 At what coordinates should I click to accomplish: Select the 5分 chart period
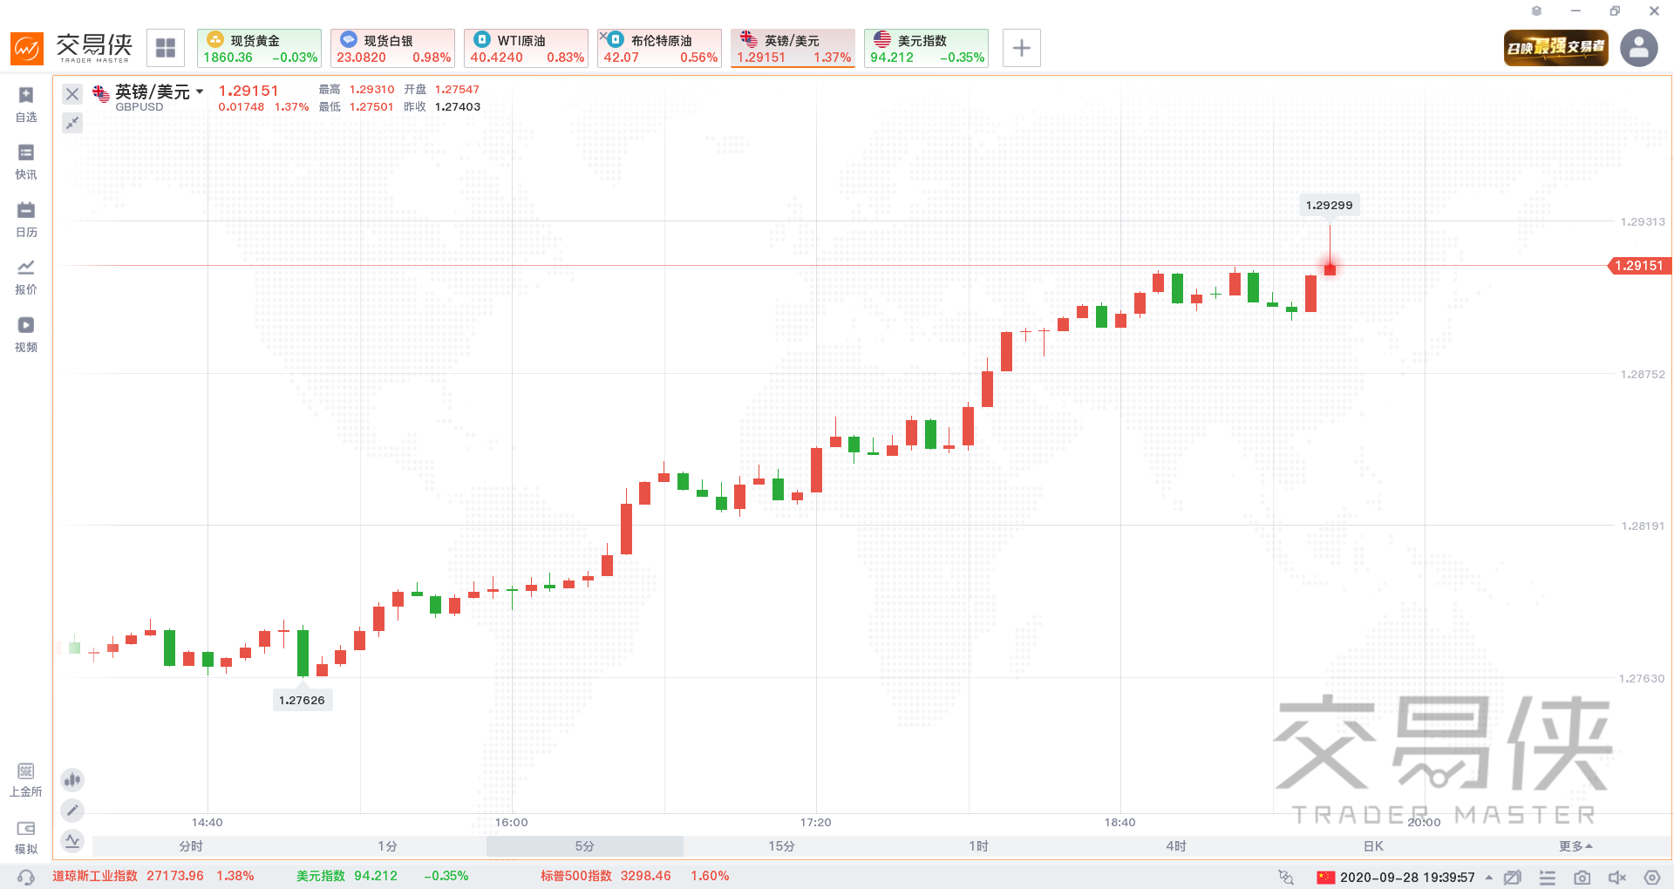pos(585,846)
